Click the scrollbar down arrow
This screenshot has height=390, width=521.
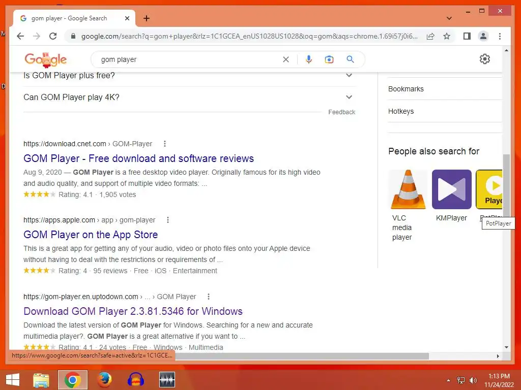[506, 347]
